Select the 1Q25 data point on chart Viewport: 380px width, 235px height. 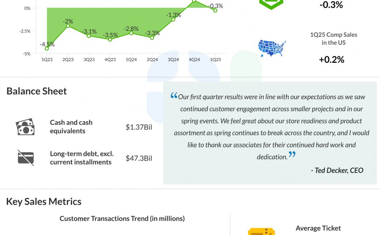point(215,10)
